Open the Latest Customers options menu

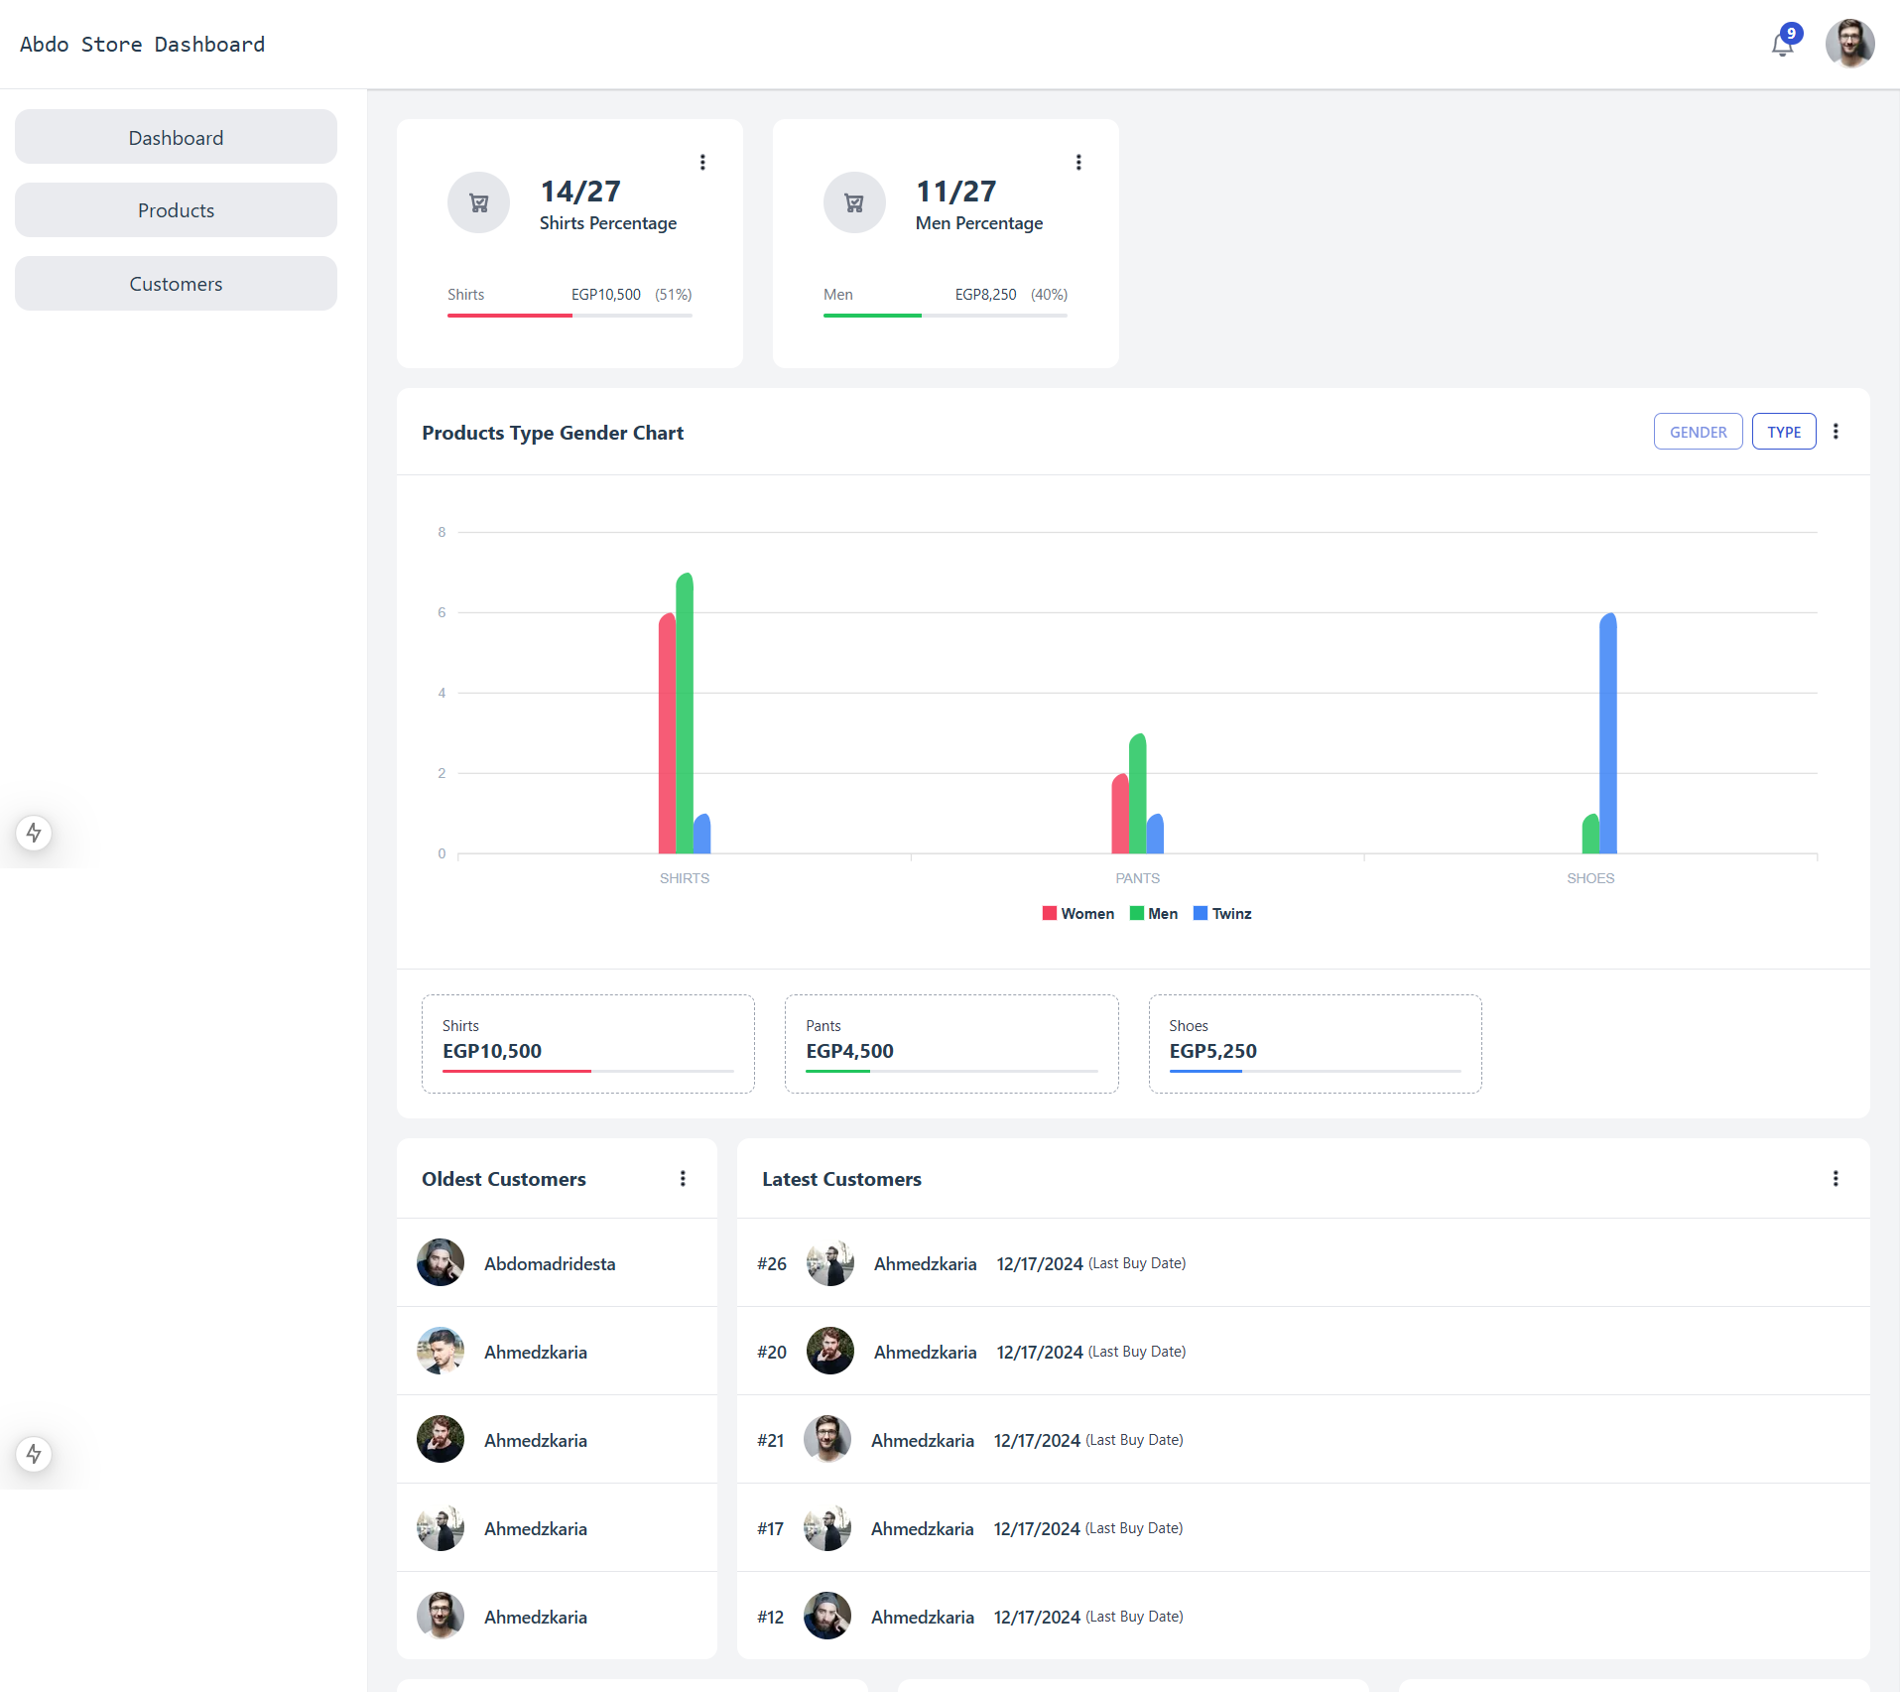coord(1835,1179)
